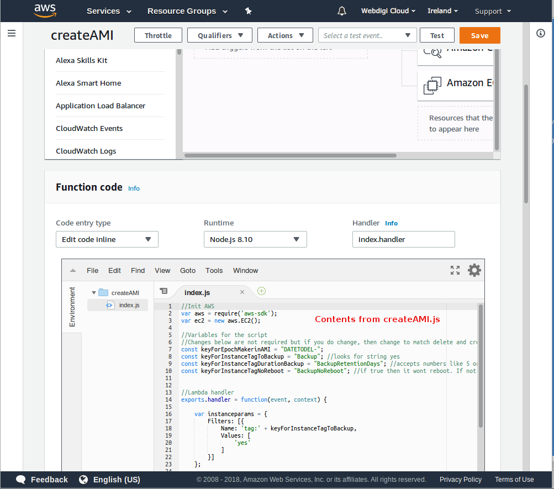Open the Window menu in editor
Image resolution: width=554 pixels, height=489 pixels.
click(x=246, y=271)
